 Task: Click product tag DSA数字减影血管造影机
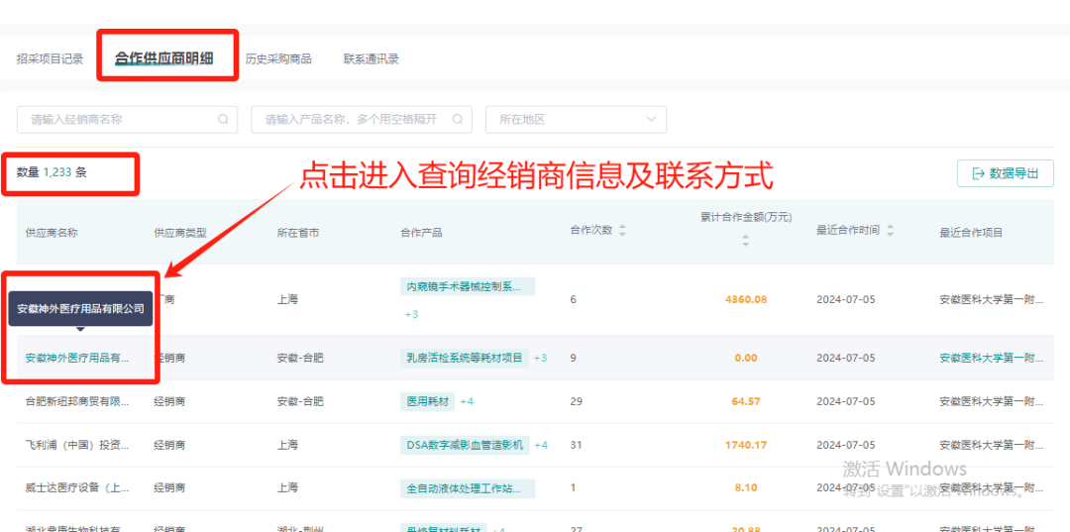pos(465,445)
